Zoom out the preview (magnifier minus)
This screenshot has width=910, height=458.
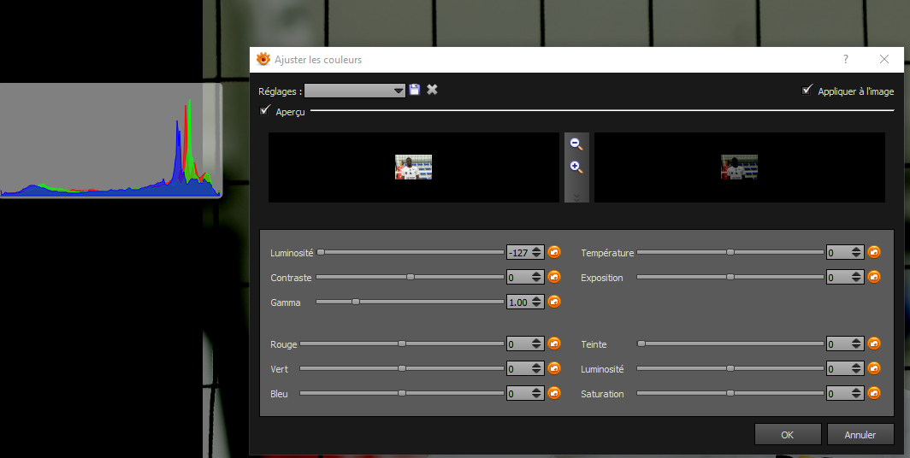pyautogui.click(x=576, y=144)
